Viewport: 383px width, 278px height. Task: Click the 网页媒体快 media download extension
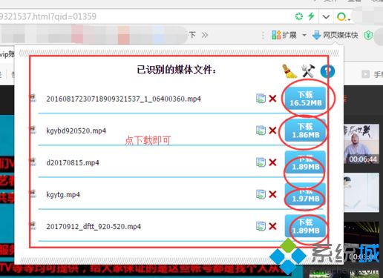tap(335, 35)
